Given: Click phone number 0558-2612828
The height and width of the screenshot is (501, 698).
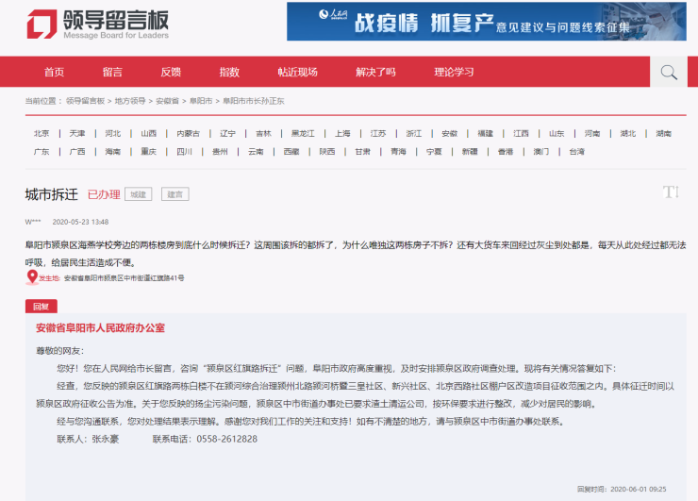Looking at the screenshot, I should coord(227,439).
